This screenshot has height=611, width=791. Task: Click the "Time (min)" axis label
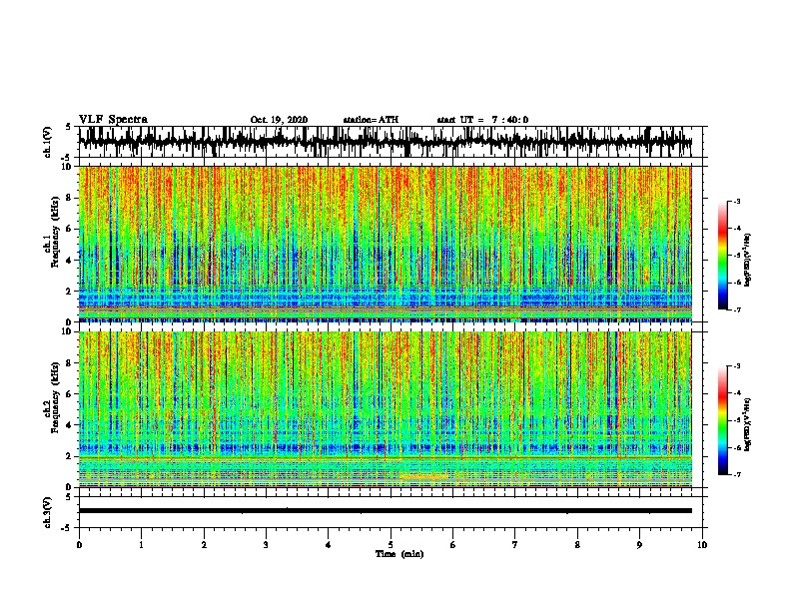click(399, 554)
